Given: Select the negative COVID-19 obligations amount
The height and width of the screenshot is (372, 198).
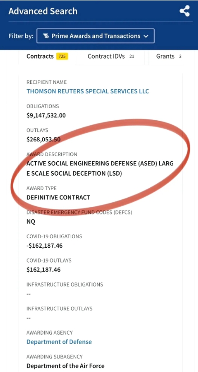Looking at the screenshot, I should (x=45, y=245).
